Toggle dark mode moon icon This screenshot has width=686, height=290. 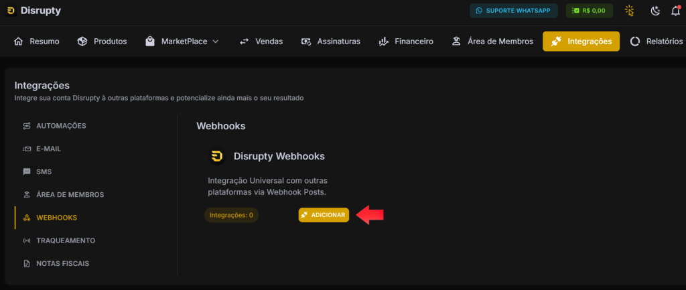pyautogui.click(x=655, y=11)
